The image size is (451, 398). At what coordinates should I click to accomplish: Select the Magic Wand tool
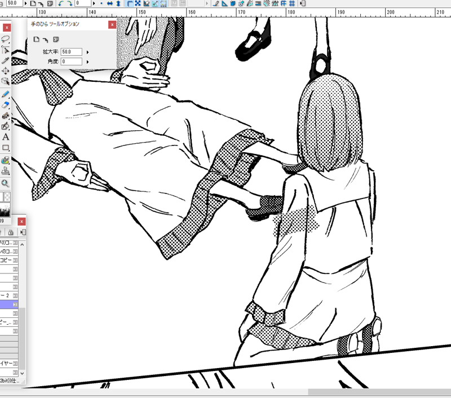coord(5,60)
